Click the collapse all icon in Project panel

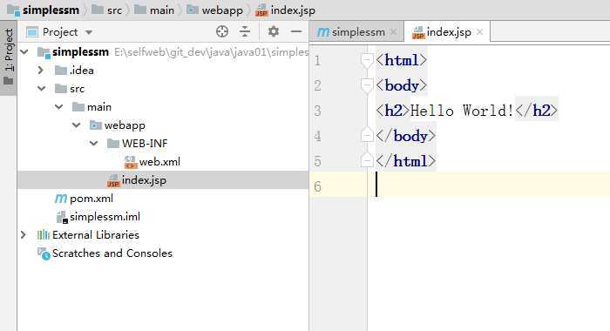coord(245,31)
